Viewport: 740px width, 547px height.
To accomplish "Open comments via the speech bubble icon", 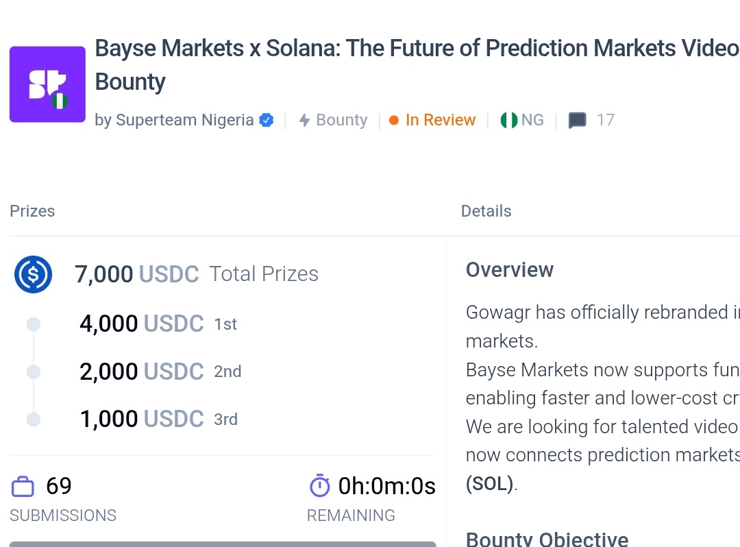I will click(578, 121).
